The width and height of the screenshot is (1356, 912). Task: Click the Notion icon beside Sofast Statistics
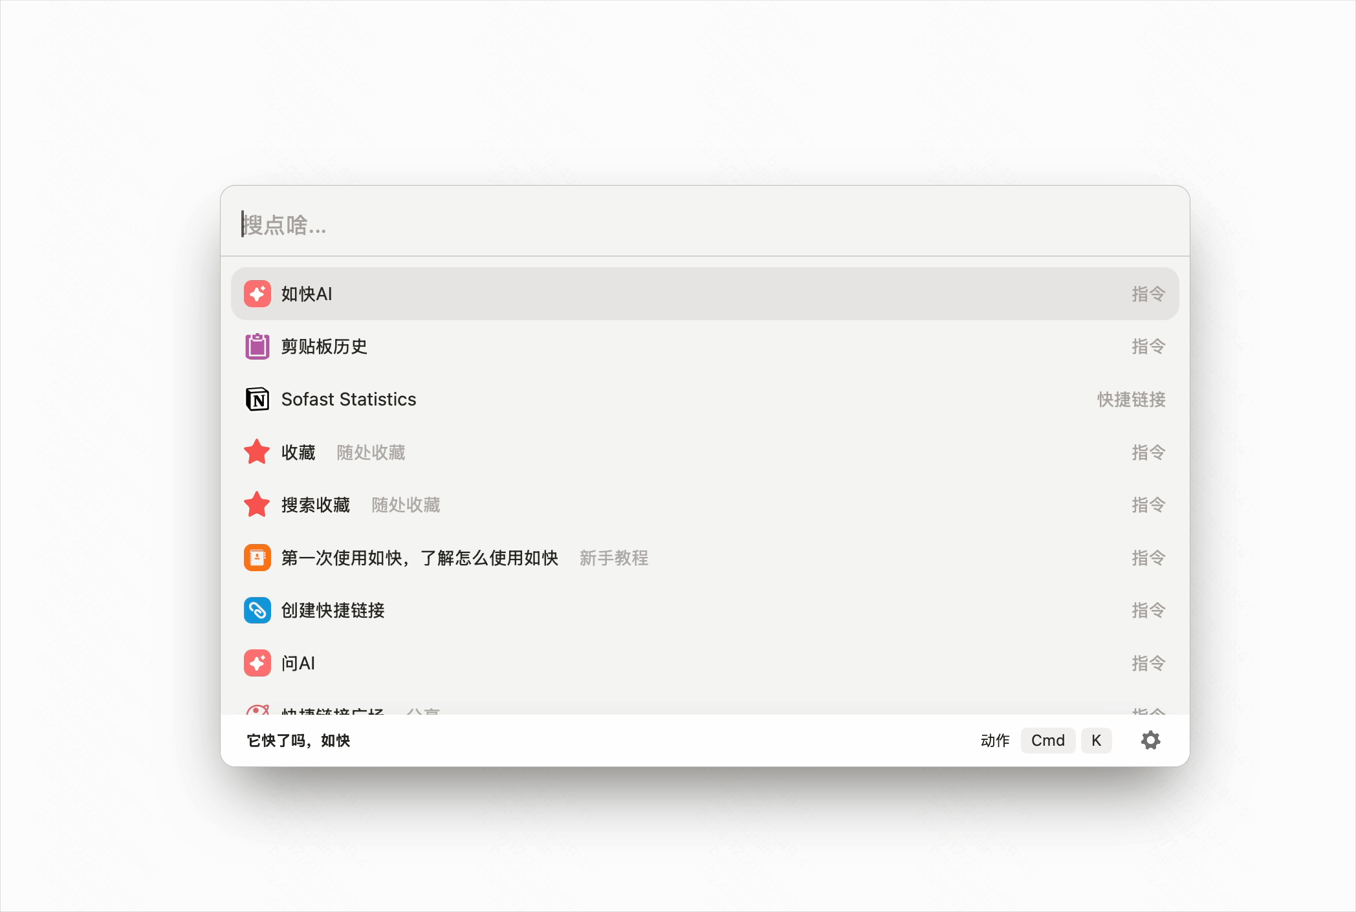click(257, 399)
